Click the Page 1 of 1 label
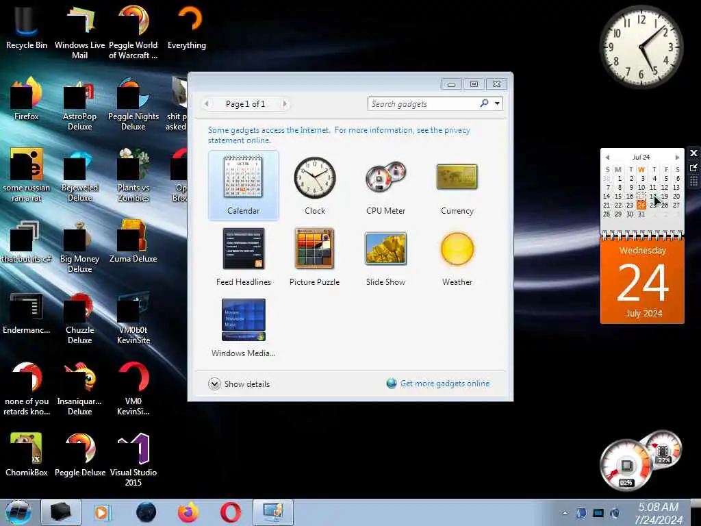This screenshot has width=701, height=526. (x=246, y=104)
